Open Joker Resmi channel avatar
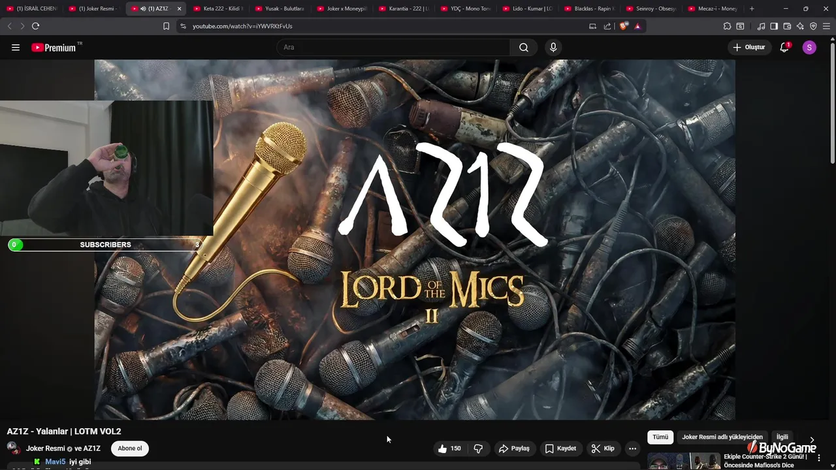The width and height of the screenshot is (836, 470). [13, 448]
